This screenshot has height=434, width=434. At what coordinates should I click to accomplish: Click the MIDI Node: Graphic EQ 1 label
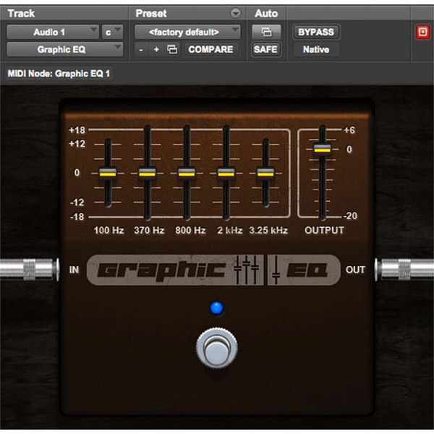point(59,74)
